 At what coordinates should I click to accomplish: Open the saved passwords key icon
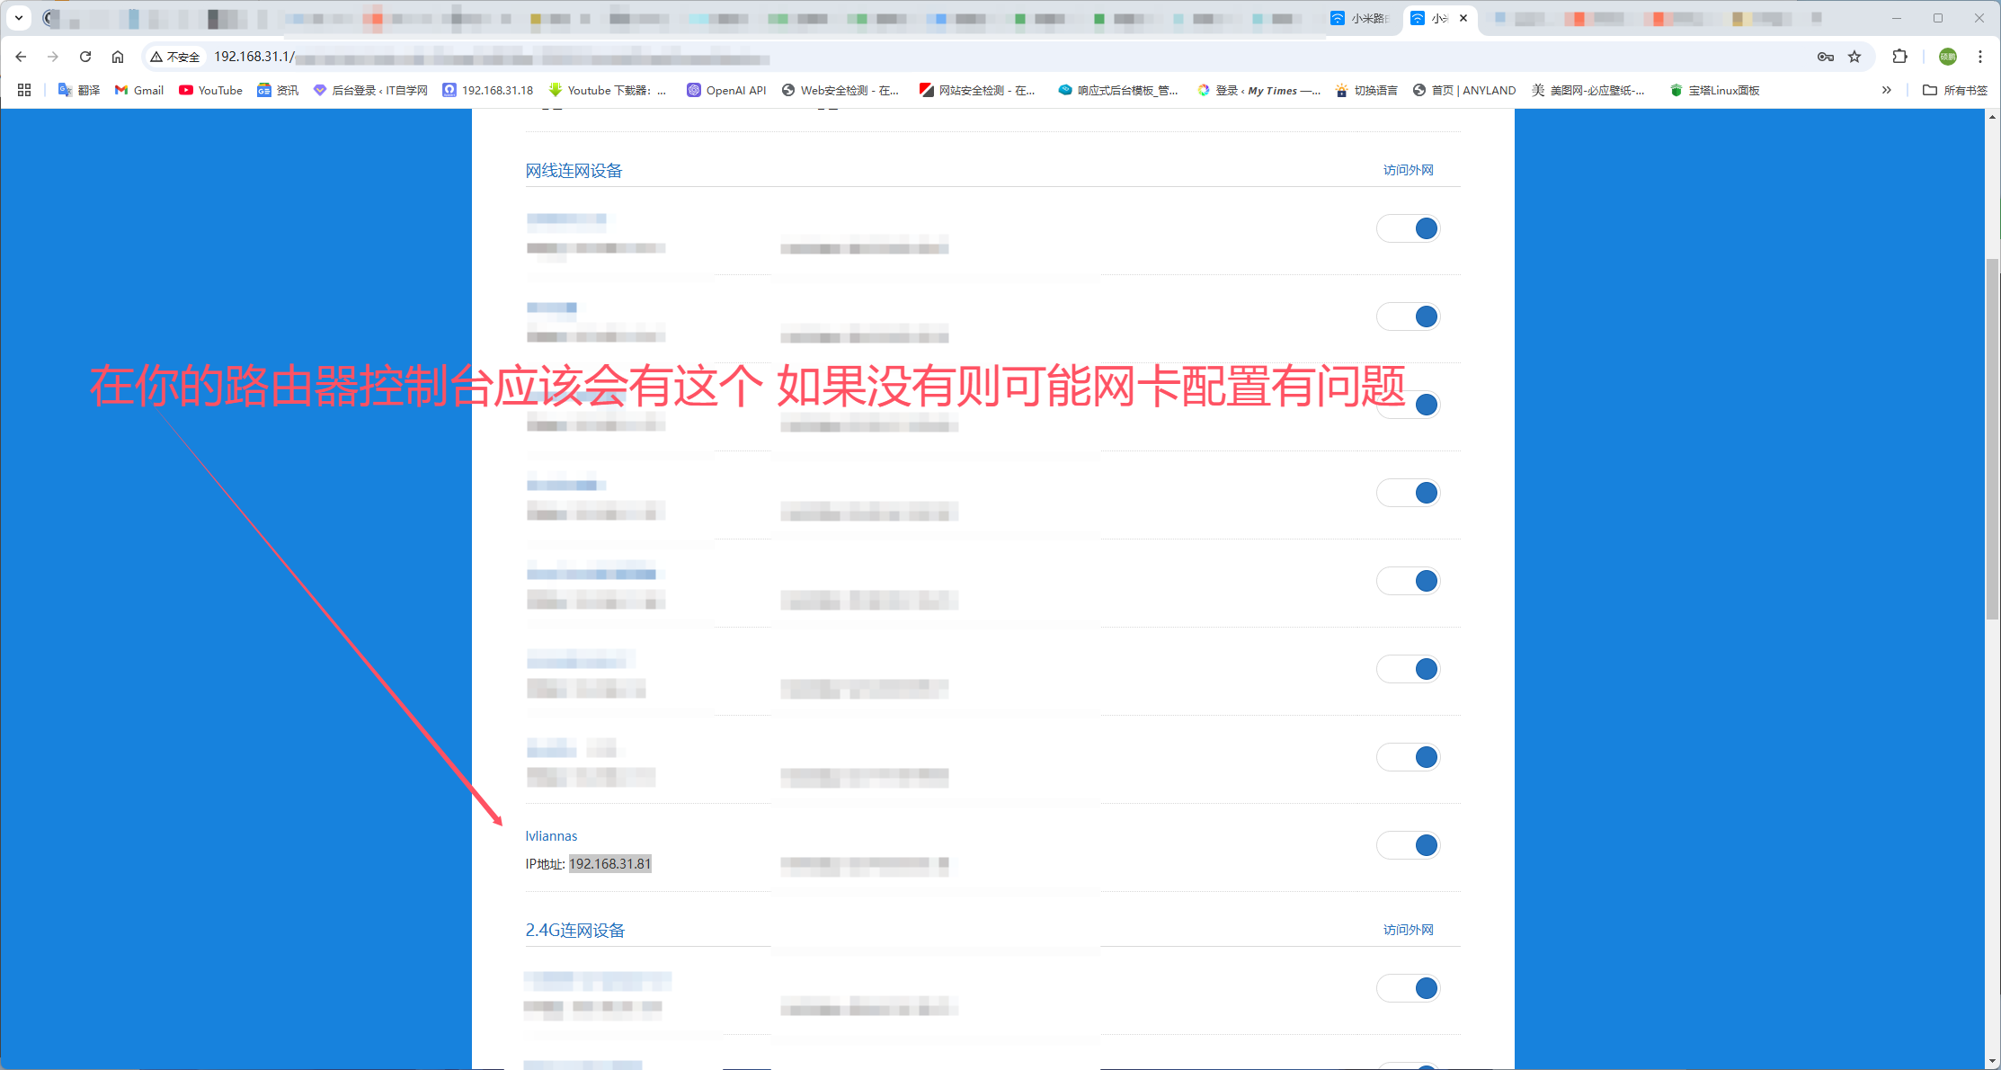coord(1825,57)
